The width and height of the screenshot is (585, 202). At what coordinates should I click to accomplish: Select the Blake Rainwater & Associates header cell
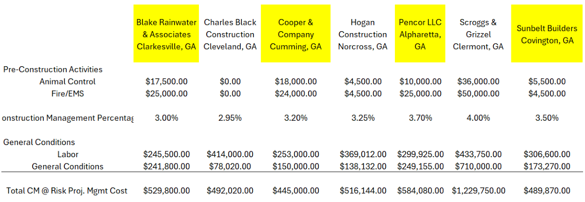(x=166, y=35)
